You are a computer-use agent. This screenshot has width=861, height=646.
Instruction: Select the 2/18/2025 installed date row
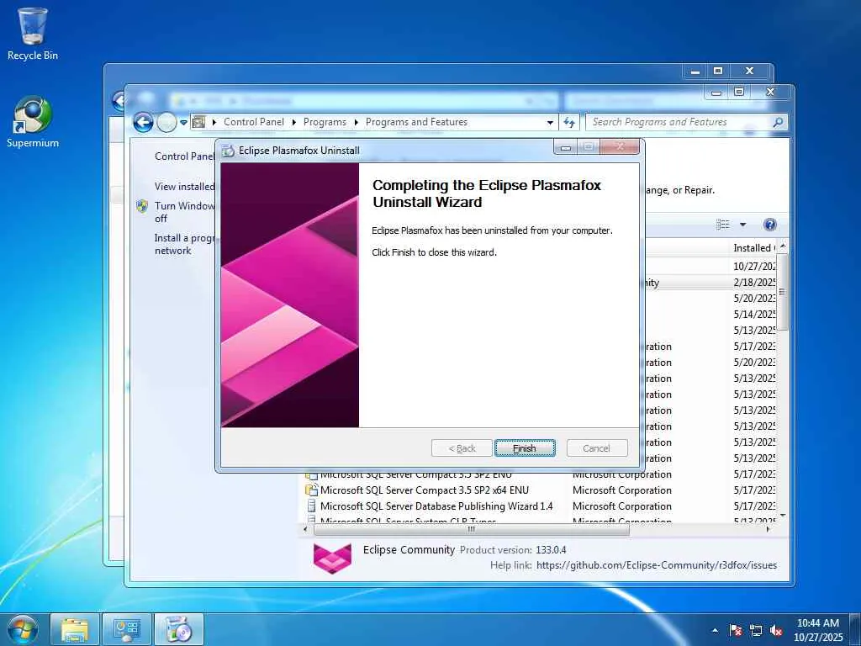tap(754, 283)
